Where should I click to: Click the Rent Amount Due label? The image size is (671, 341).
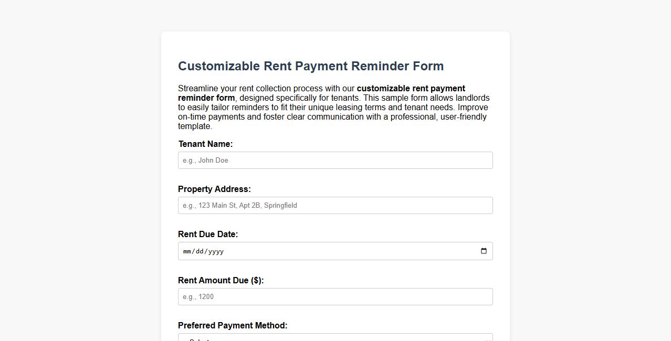(221, 280)
